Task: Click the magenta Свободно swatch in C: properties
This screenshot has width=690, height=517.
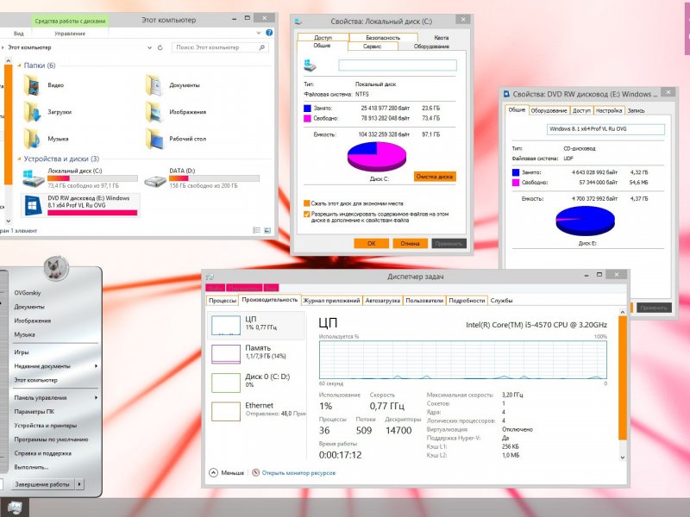Action: [x=307, y=118]
